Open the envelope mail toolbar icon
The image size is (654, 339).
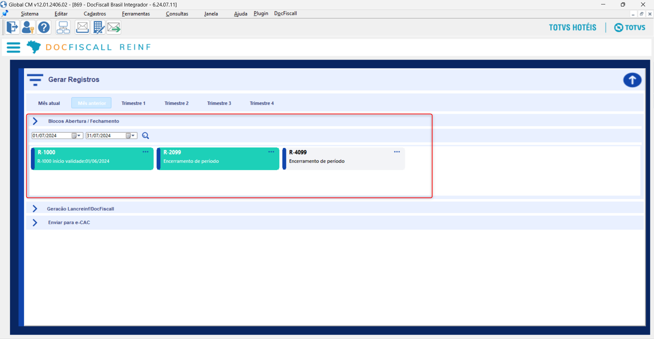tap(82, 27)
